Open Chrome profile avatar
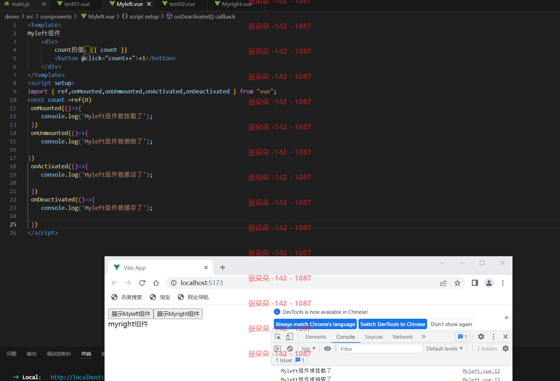Image resolution: width=560 pixels, height=381 pixels. pos(489,283)
